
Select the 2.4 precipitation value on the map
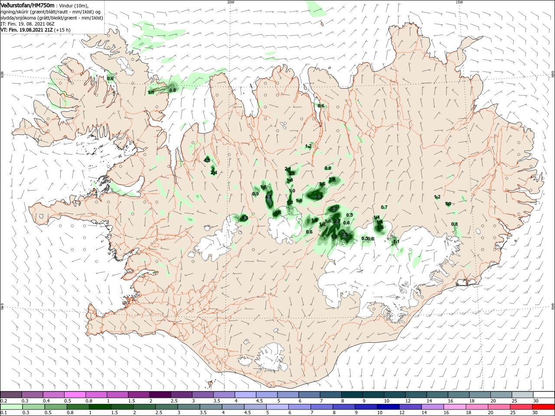point(213,172)
